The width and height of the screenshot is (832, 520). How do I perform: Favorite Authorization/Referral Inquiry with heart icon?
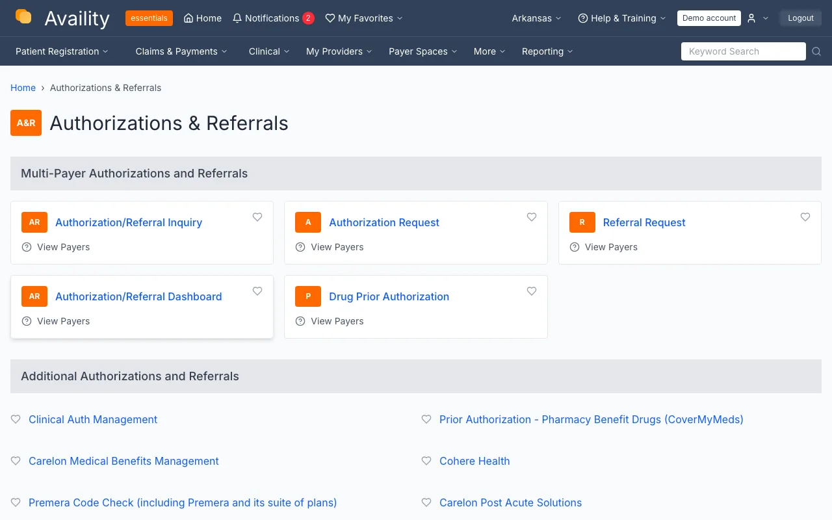click(x=257, y=217)
